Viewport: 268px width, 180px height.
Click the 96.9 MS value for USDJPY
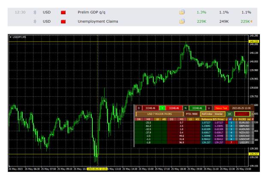pyautogui.click(x=181, y=143)
